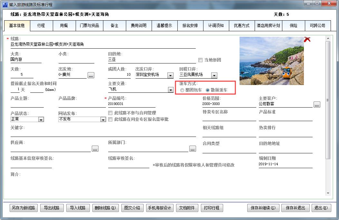Tick 此线路在同业专区报名需审批 checkbox

[110, 120]
